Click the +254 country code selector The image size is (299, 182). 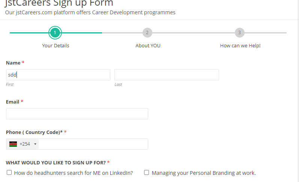(25, 144)
